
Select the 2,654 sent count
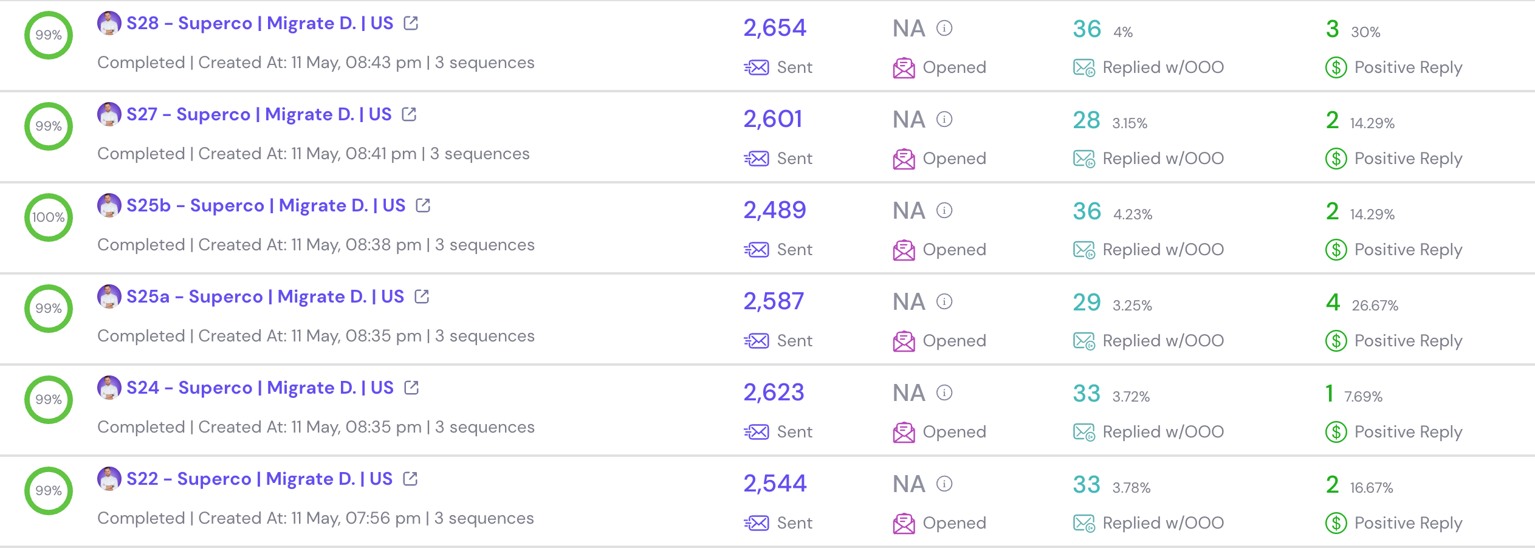(x=775, y=28)
